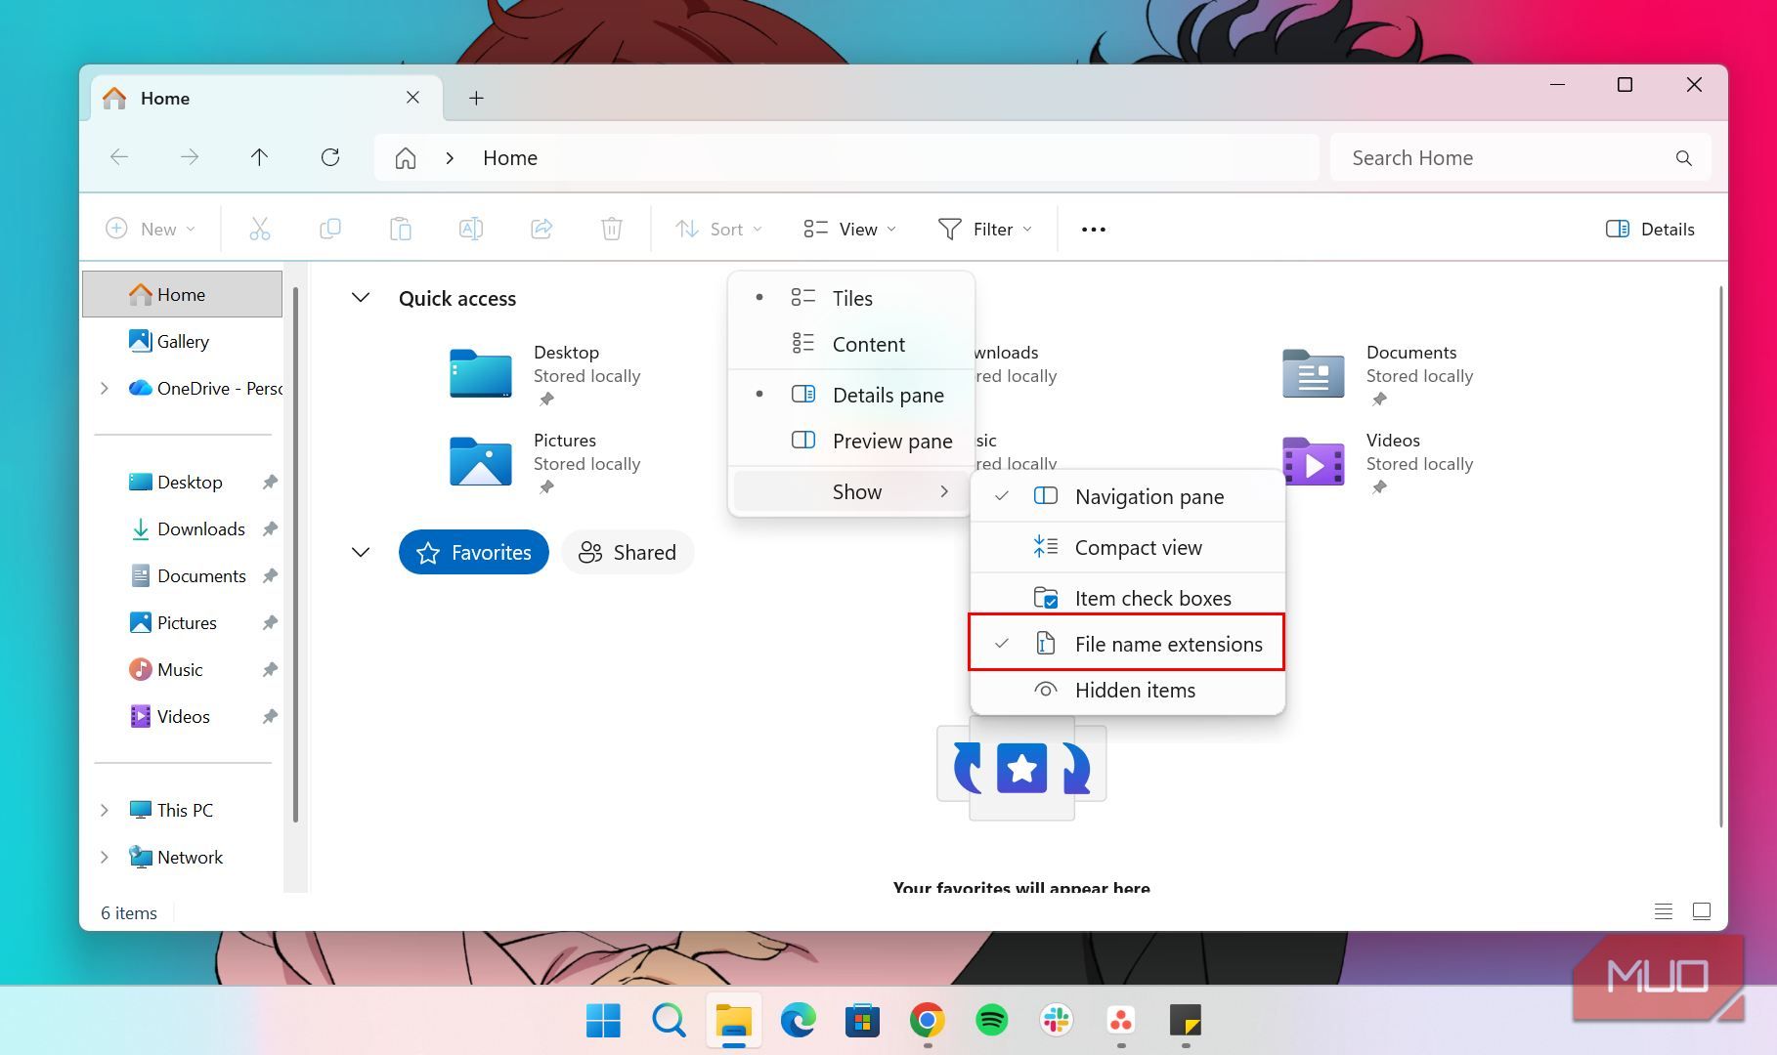Click the Windows Start button

coord(603,1021)
